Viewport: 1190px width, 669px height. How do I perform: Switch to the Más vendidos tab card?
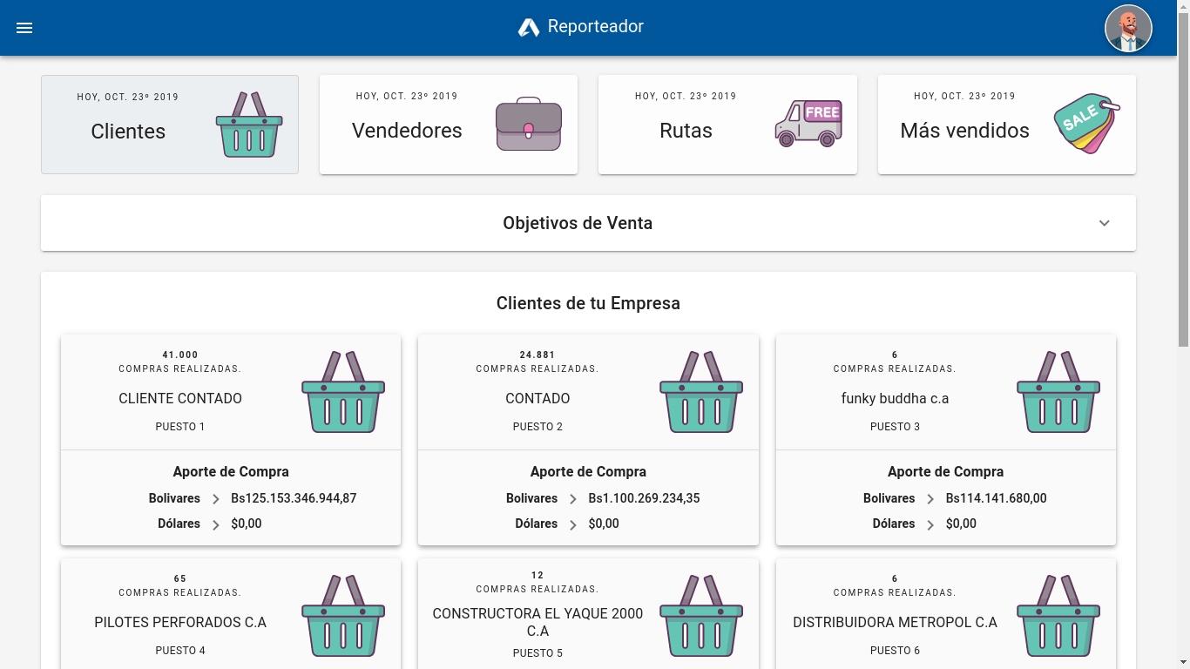coord(1007,125)
